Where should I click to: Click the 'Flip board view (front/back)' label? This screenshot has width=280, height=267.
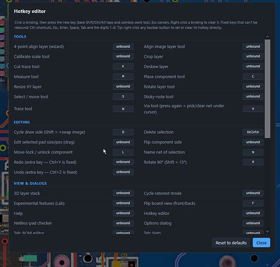[x=170, y=203]
